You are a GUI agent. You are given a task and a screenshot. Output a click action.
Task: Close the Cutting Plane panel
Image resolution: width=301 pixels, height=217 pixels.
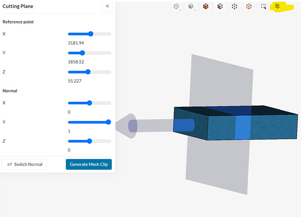(107, 6)
